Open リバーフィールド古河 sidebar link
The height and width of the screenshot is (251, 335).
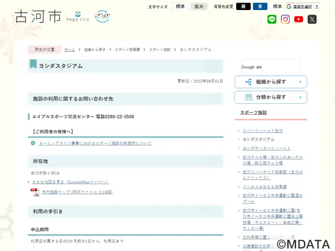pos(263,131)
